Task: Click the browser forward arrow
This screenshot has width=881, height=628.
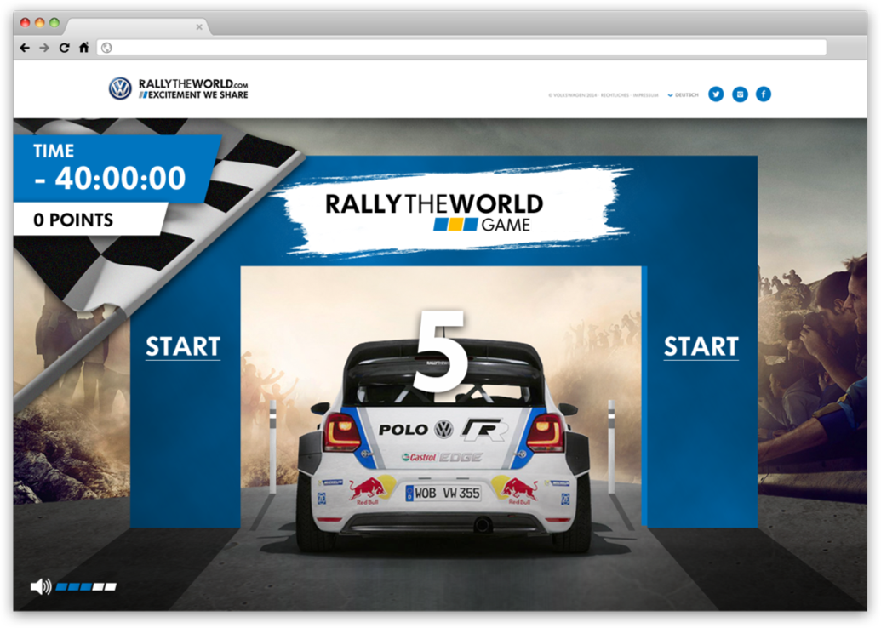Action: point(44,48)
